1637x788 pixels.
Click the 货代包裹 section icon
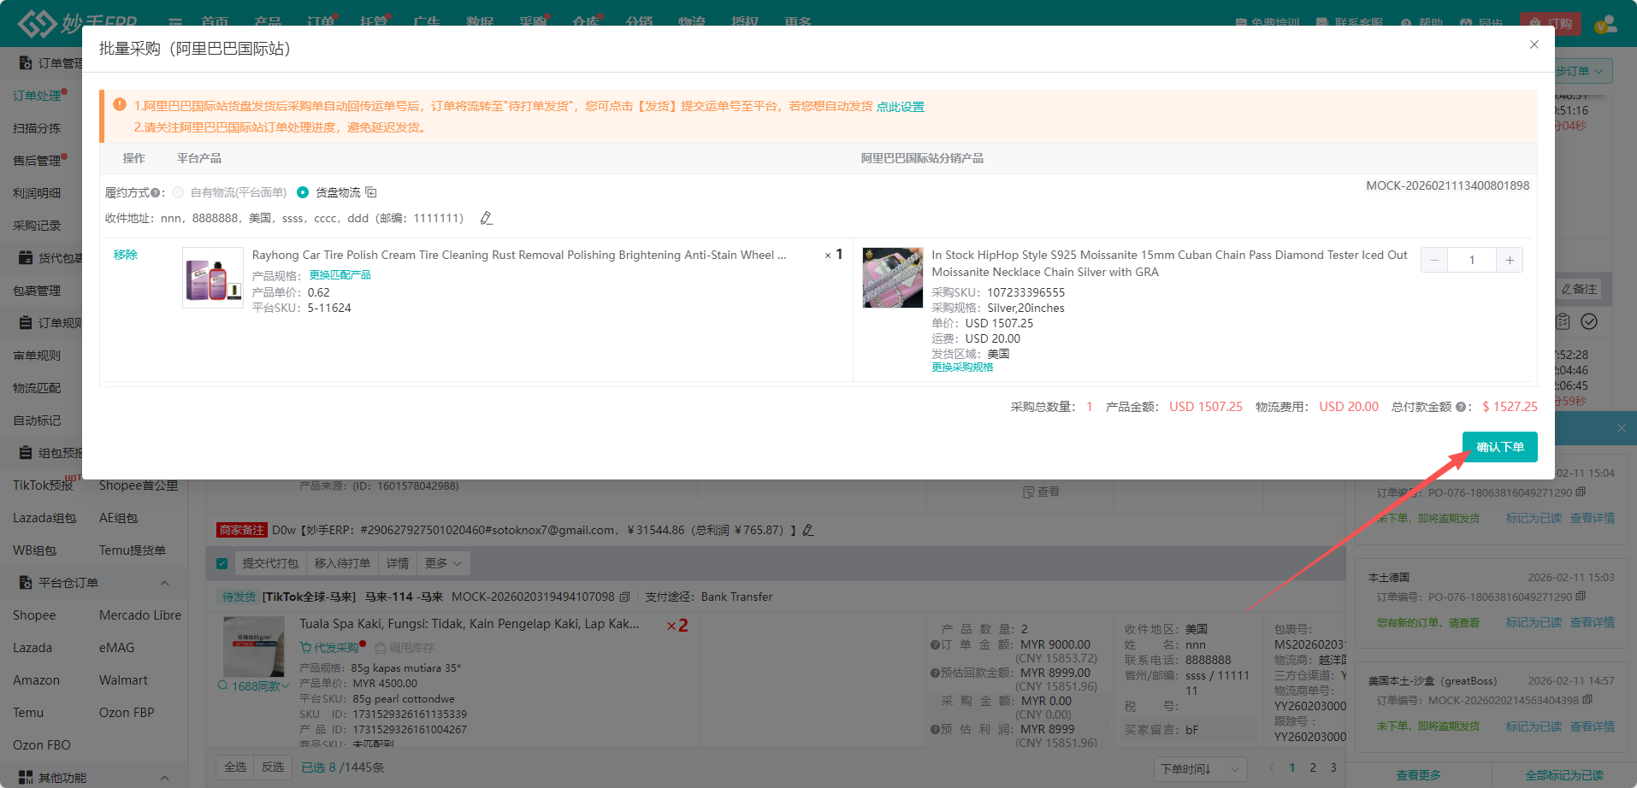(26, 258)
